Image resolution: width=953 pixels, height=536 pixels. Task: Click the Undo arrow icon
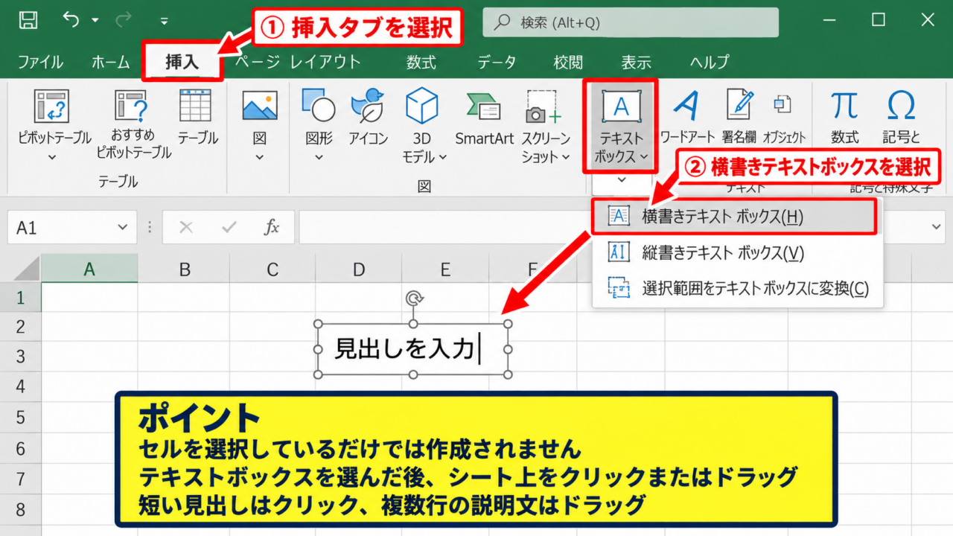click(71, 19)
